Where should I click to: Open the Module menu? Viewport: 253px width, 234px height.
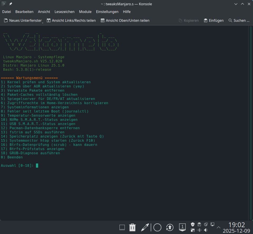85,12
